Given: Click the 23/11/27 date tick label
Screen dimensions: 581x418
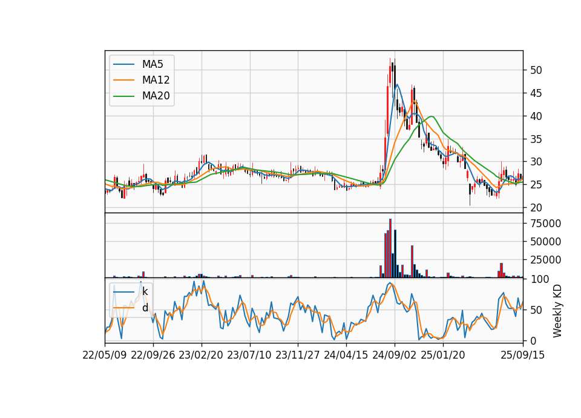Looking at the screenshot, I should pyautogui.click(x=298, y=355).
